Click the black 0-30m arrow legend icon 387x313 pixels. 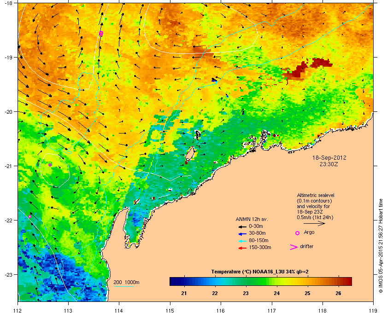(x=242, y=226)
